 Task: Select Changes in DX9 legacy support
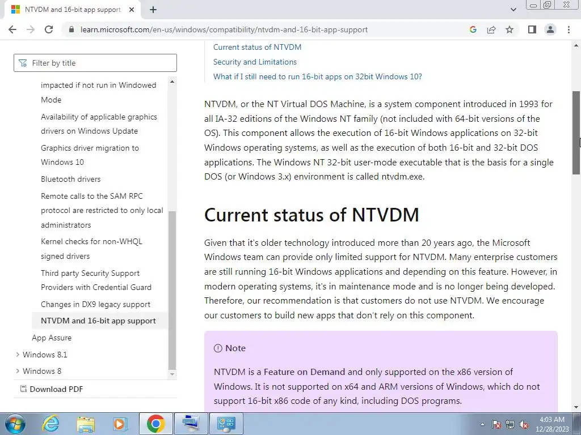click(95, 304)
